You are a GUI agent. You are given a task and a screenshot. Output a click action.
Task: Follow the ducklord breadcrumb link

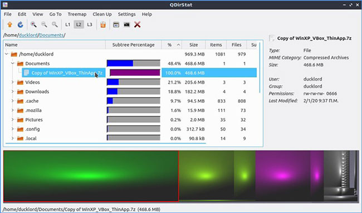tap(28, 35)
